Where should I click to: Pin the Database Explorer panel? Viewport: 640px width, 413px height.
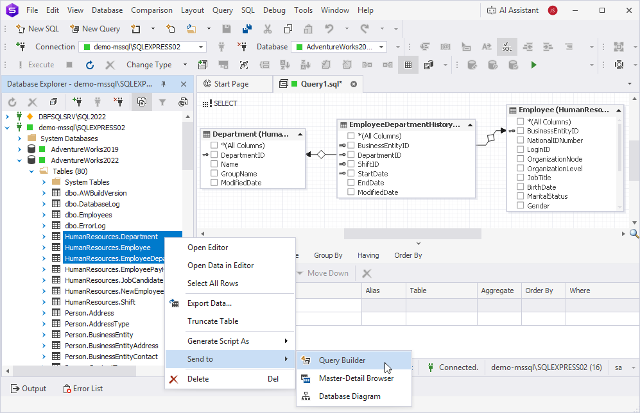163,84
